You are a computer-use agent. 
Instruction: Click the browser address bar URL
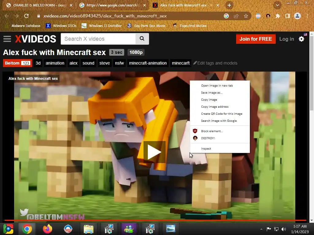105,16
